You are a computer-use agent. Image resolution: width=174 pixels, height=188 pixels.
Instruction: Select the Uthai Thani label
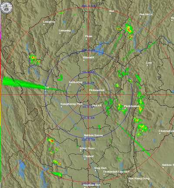tap(87, 148)
